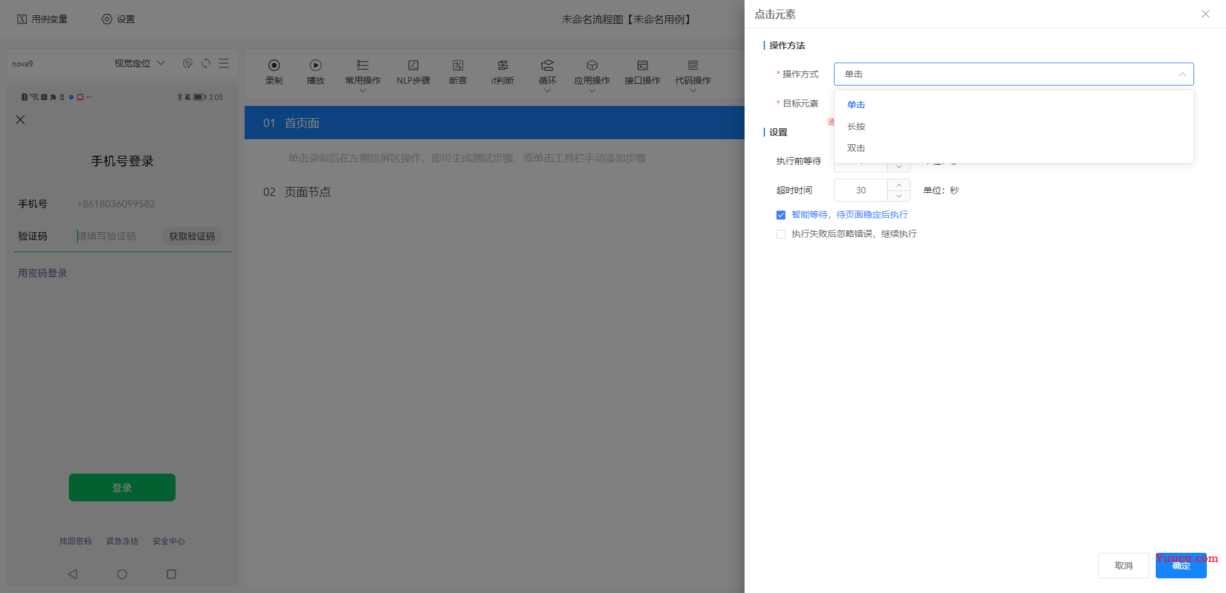This screenshot has width=1226, height=593.
Task: Open the 应用操作 toolbar item
Action: point(592,75)
